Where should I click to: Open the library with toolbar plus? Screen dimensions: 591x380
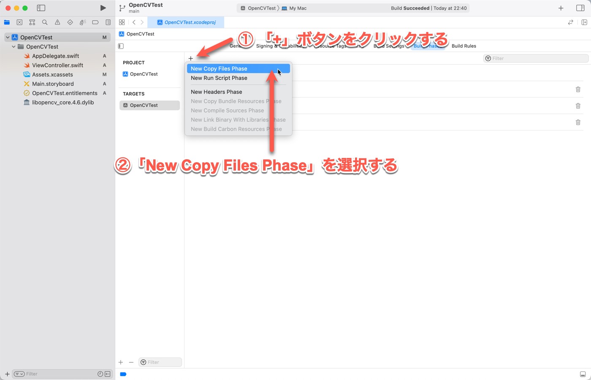(x=561, y=8)
